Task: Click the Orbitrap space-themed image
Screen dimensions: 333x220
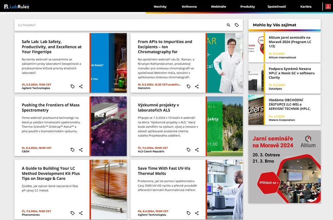Action: 109,126
